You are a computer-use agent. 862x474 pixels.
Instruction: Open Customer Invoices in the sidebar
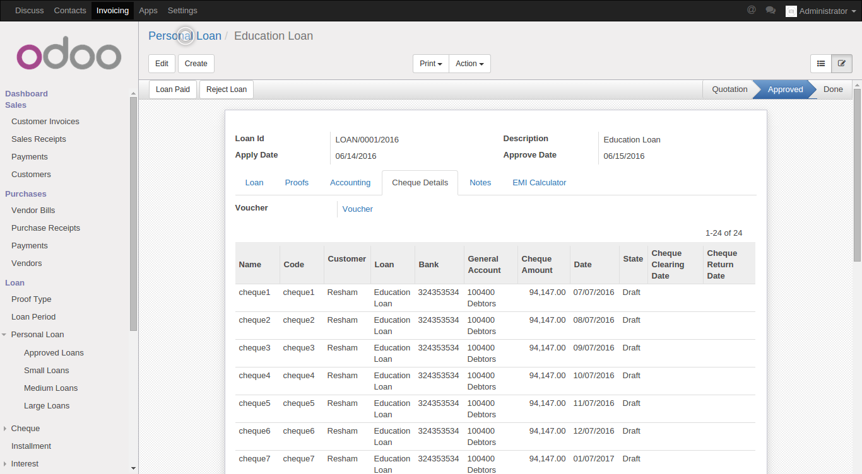pyautogui.click(x=45, y=122)
